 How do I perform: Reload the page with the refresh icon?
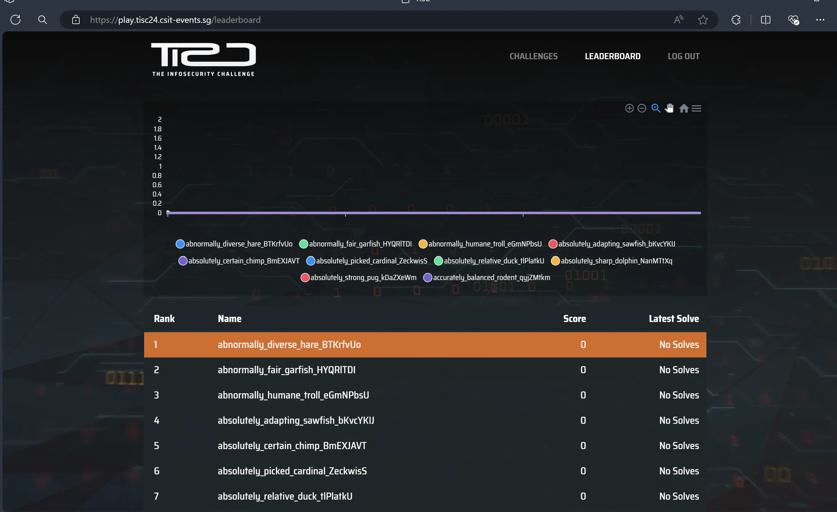(x=16, y=20)
